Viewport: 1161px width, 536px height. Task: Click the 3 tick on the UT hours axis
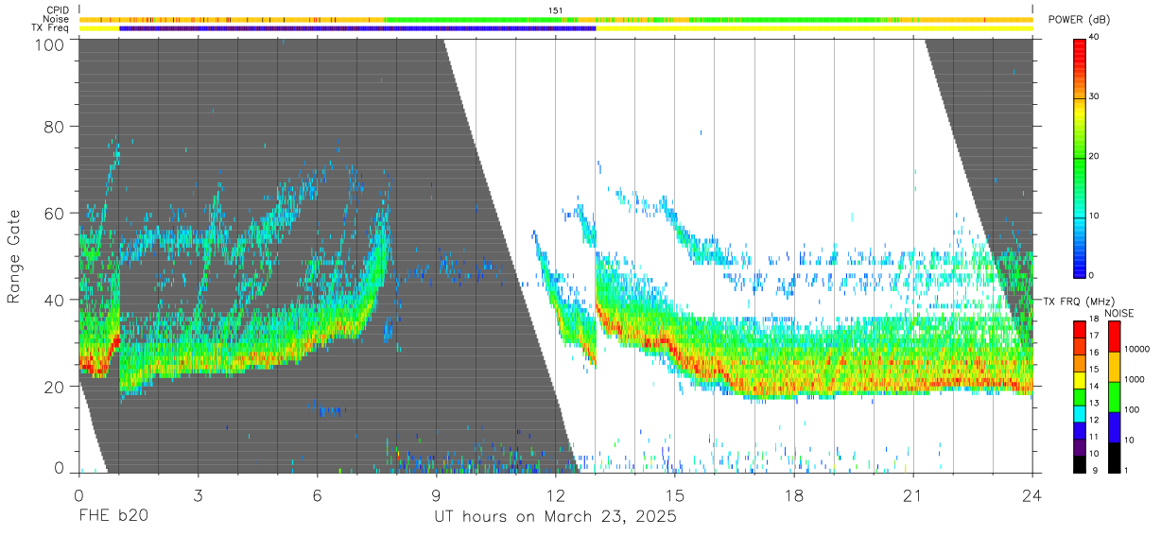[x=198, y=496]
